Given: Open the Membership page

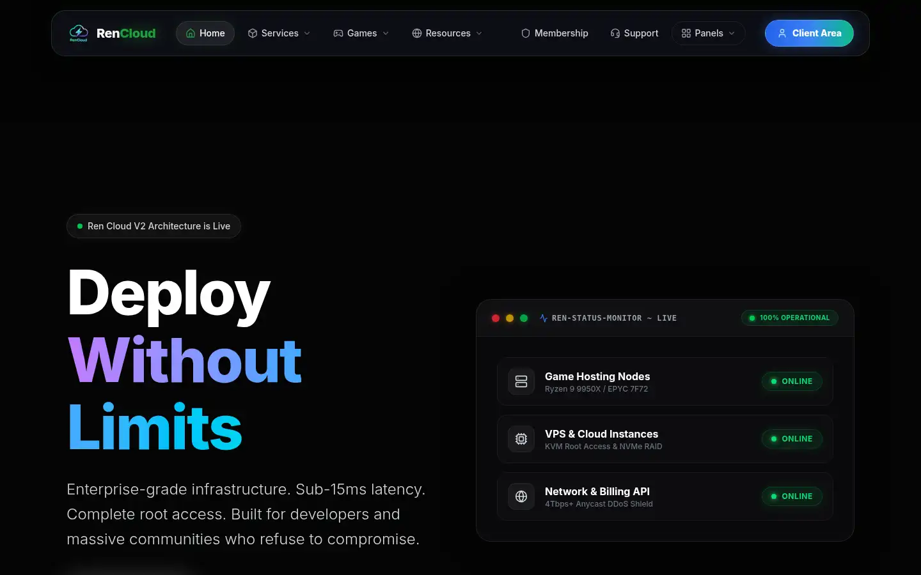Looking at the screenshot, I should [555, 33].
